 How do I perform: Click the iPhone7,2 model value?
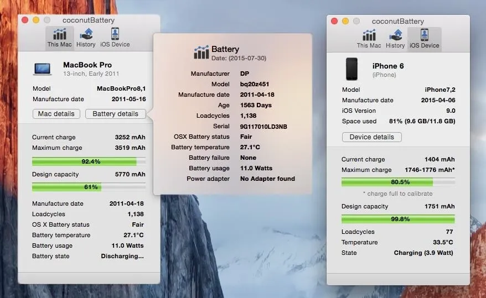tap(440, 90)
